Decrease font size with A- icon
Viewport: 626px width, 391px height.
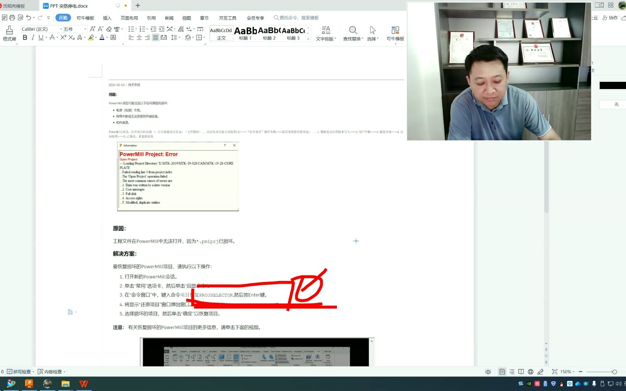point(101,29)
